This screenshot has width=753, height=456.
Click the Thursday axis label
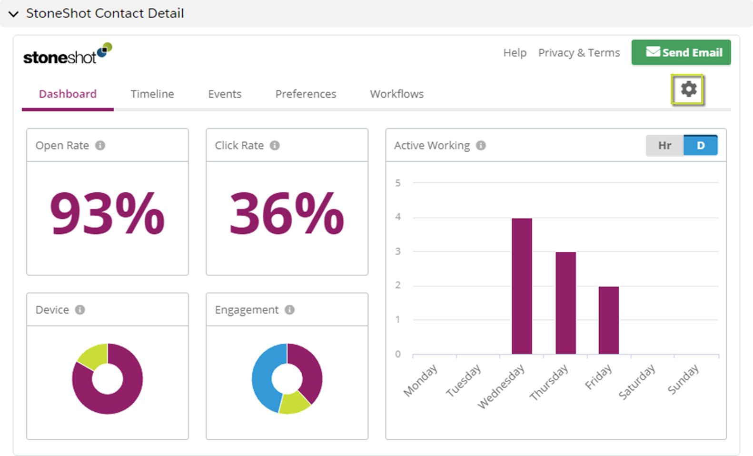point(549,382)
